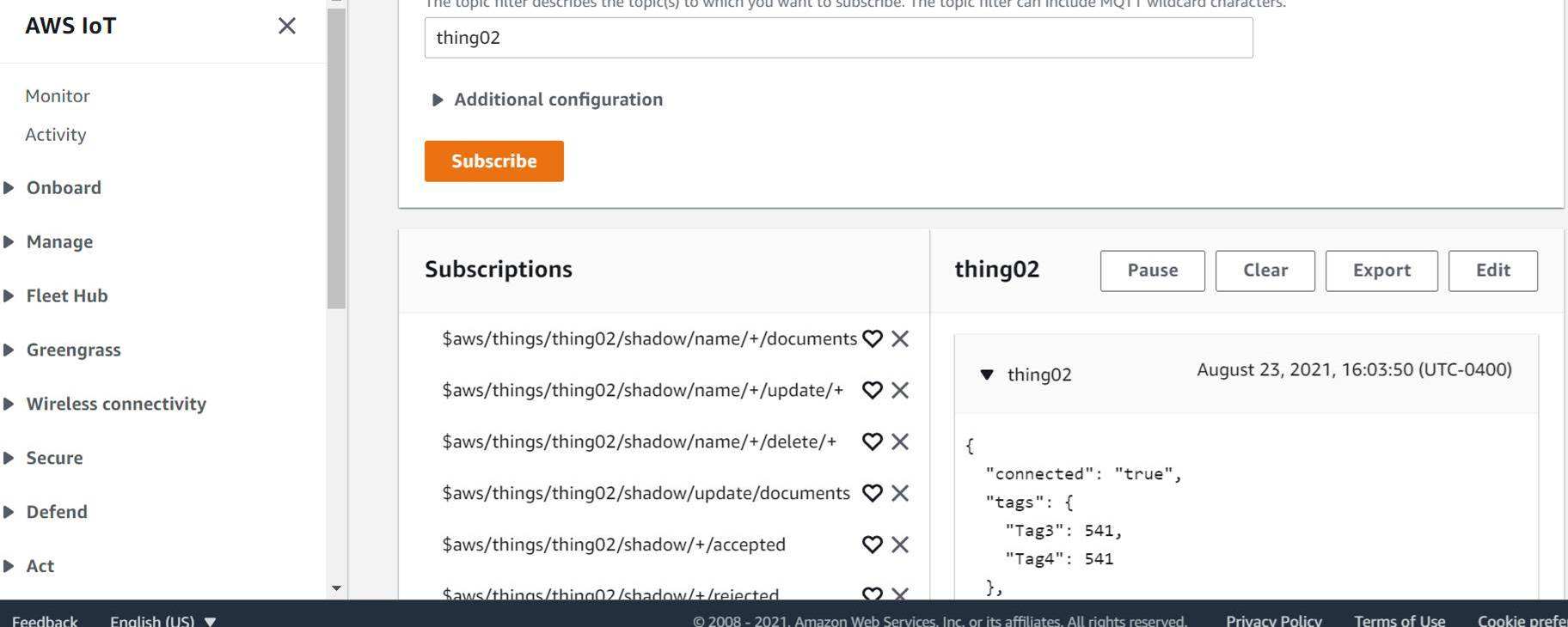This screenshot has height=627, width=1568.
Task: Favorite the shadow/+/accepted subscription heart
Action: click(873, 545)
